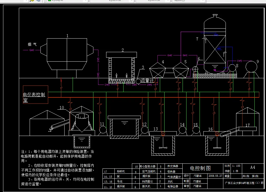Image resolution: width=266 pixels, height=192 pixels.
Task: Open the ByLayer color dropdown with green swatch
Action: (x=67, y=1)
